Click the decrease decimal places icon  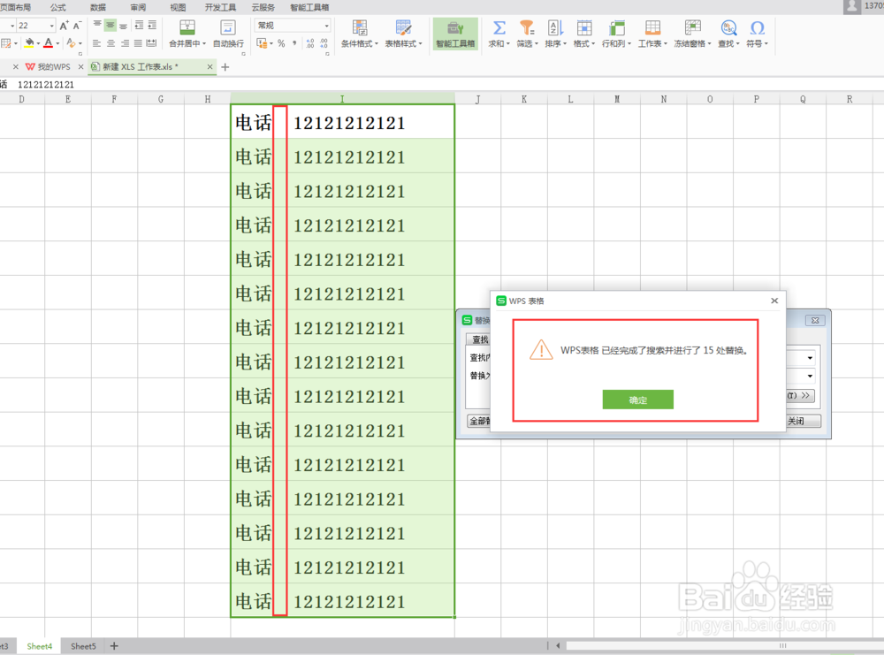324,43
